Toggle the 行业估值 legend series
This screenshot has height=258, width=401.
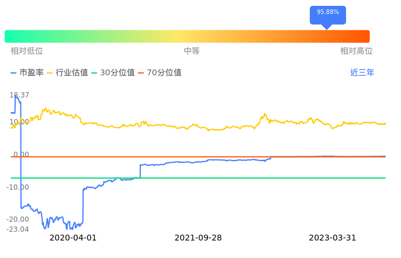67,73
